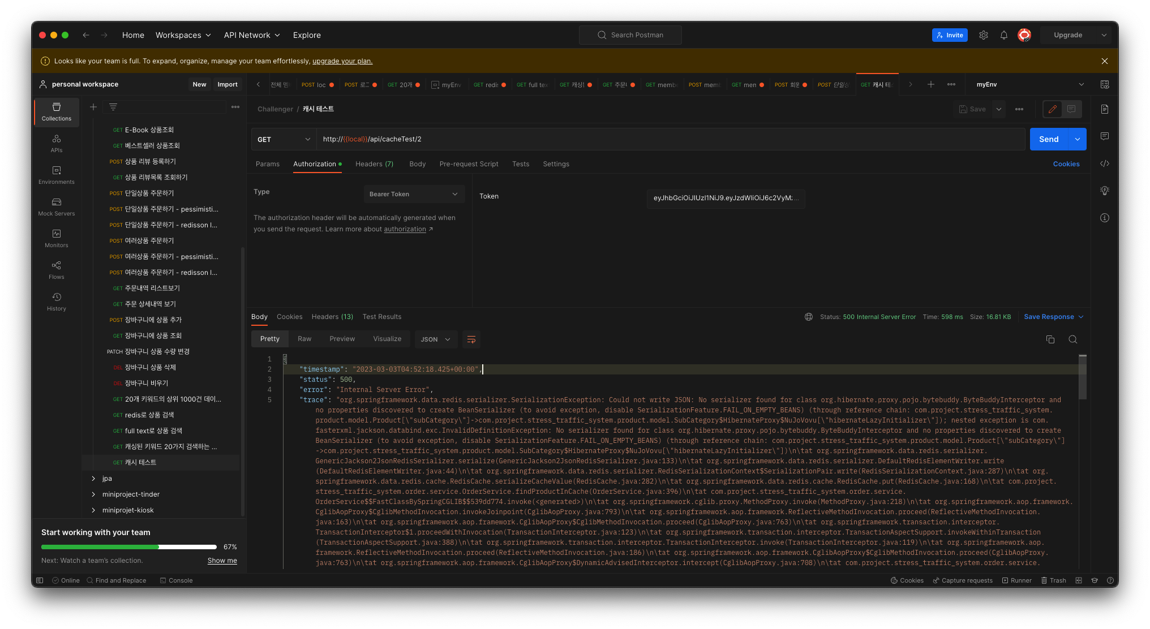Image resolution: width=1150 pixels, height=629 pixels.
Task: Select the Raw response view tab
Action: pyautogui.click(x=304, y=339)
